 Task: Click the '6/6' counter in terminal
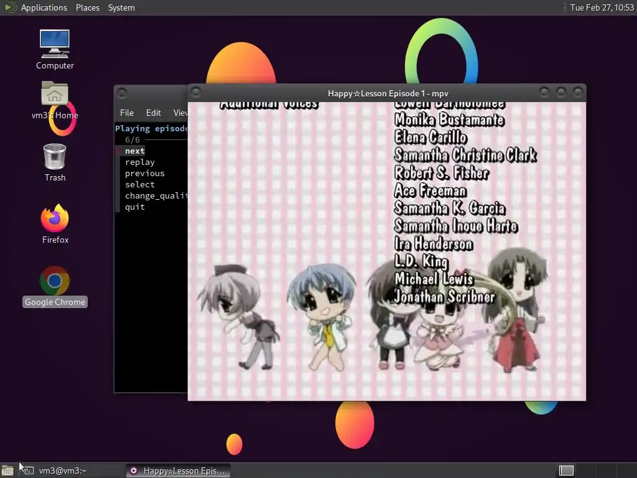[133, 140]
